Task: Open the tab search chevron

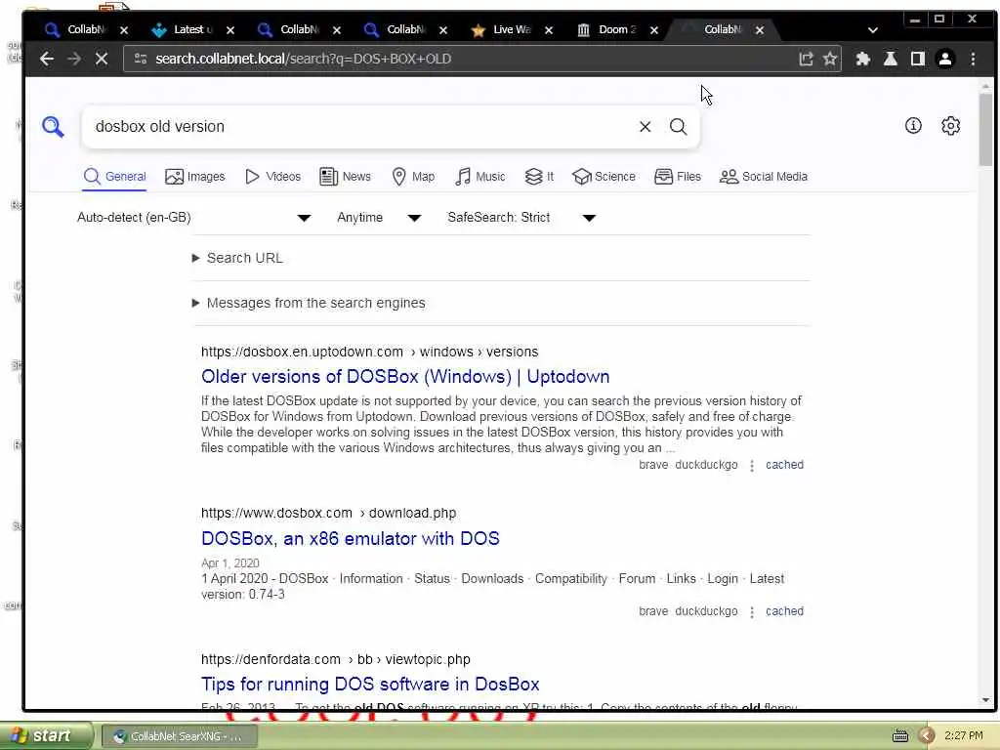Action: coord(873,30)
